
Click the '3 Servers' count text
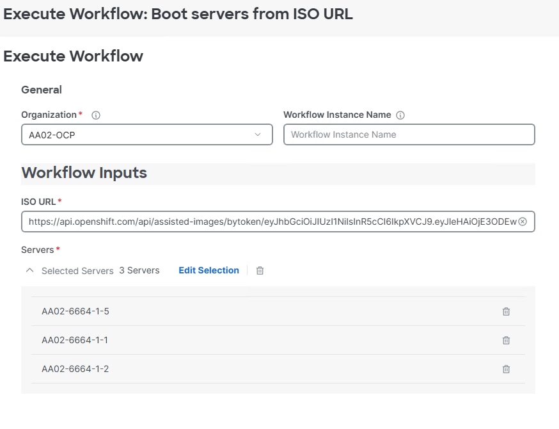139,271
